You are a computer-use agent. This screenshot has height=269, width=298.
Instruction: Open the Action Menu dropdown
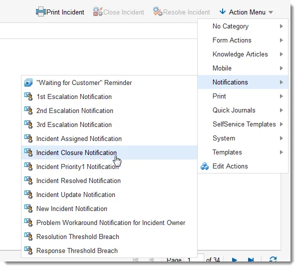(246, 12)
